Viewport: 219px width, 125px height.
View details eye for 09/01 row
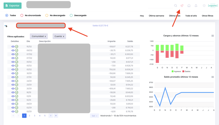pos(13,104)
